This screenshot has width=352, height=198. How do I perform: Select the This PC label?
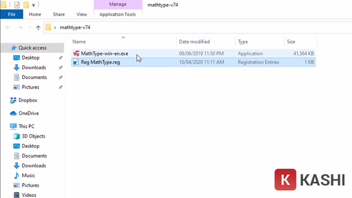pos(27,126)
